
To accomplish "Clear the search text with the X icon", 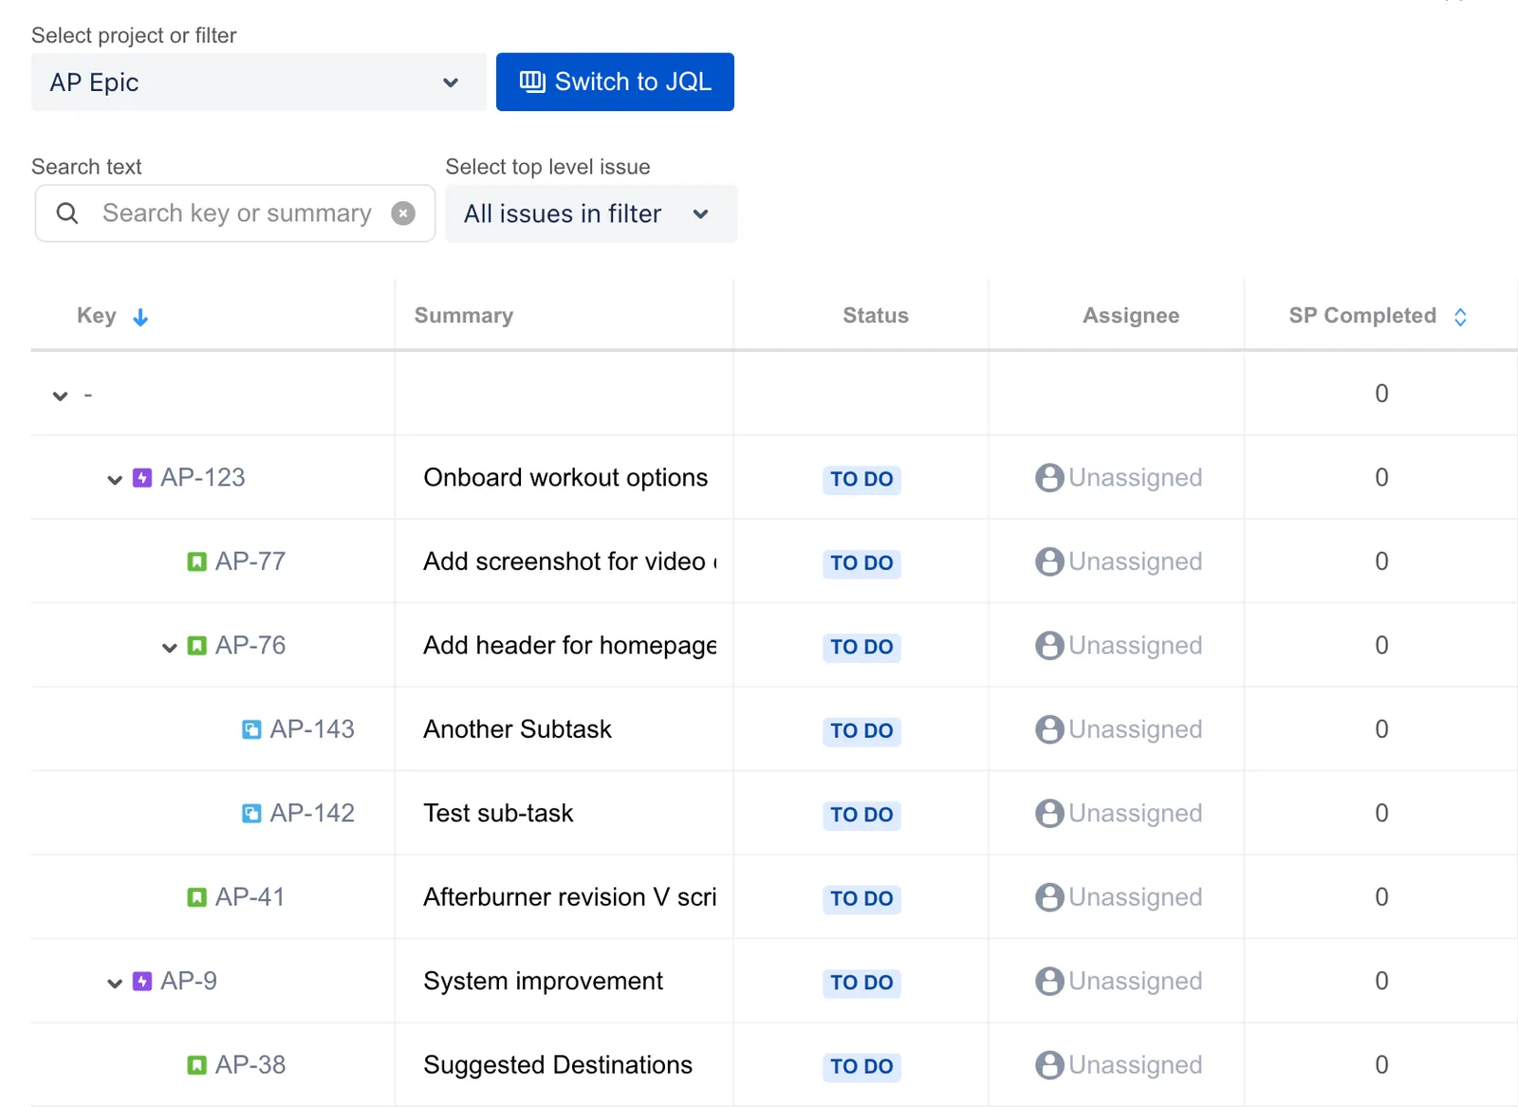I will pos(403,213).
